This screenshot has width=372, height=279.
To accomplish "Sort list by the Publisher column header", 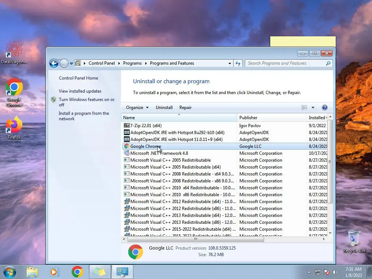I will [x=272, y=117].
